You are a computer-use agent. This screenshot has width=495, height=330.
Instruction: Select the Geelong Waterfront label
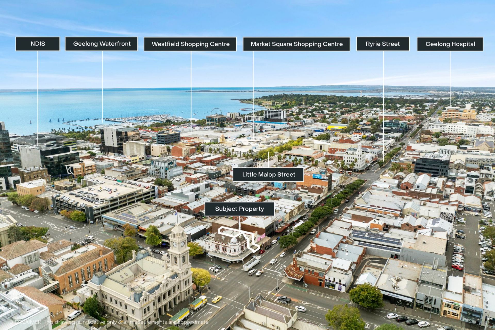[x=102, y=44]
